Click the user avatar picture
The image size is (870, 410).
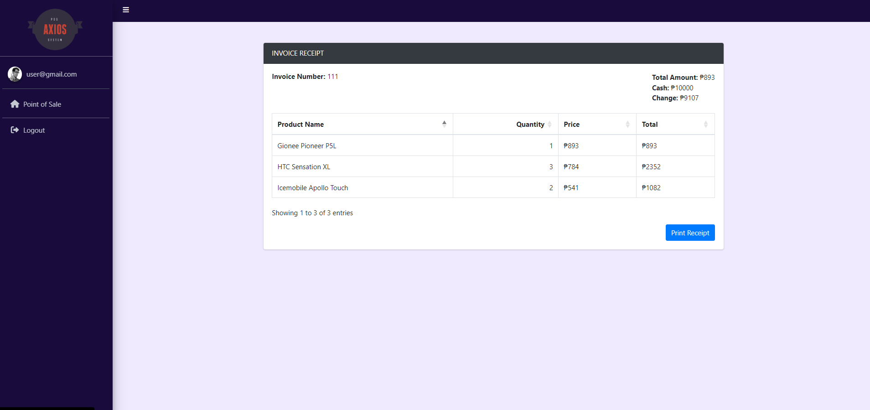(x=15, y=74)
